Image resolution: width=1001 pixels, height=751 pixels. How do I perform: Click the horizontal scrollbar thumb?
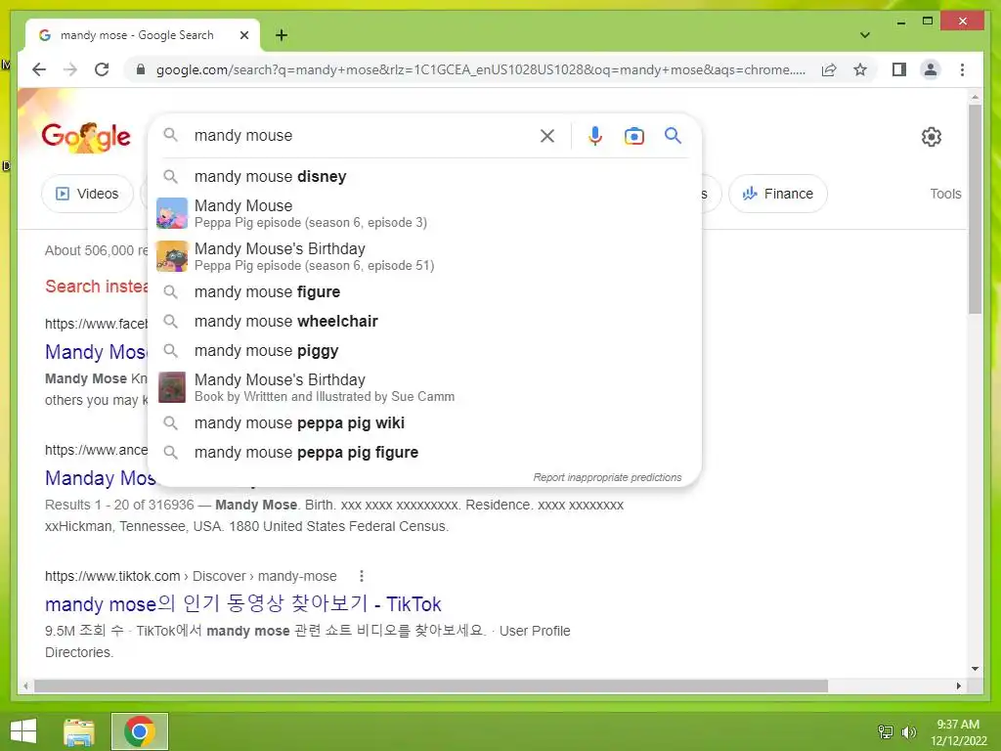pos(431,685)
